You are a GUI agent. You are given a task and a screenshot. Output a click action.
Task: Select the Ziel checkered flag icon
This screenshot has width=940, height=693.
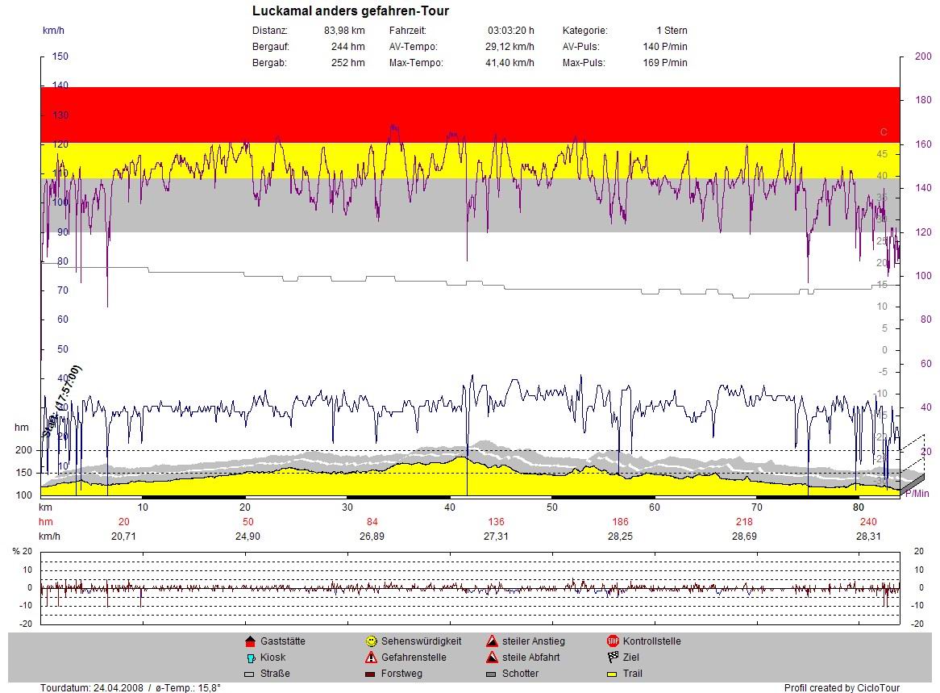click(x=613, y=658)
